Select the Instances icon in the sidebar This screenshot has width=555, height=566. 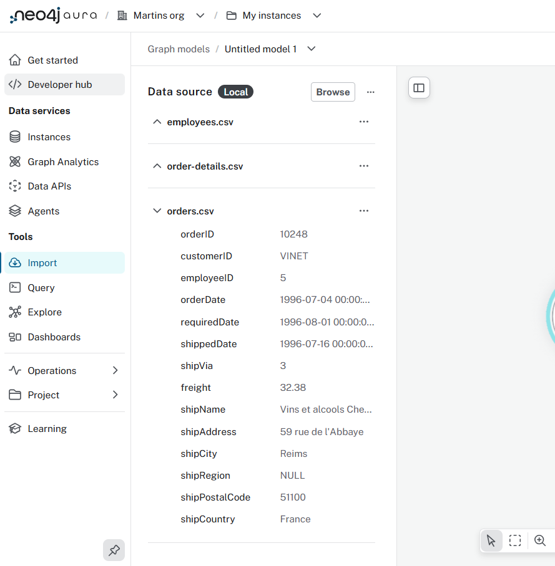(x=15, y=137)
